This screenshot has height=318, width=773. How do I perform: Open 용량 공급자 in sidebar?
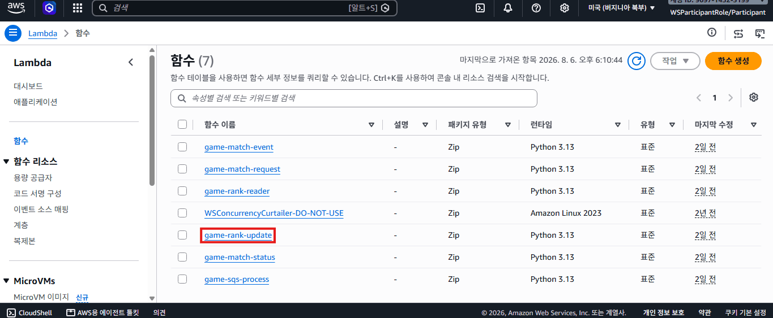coord(33,177)
